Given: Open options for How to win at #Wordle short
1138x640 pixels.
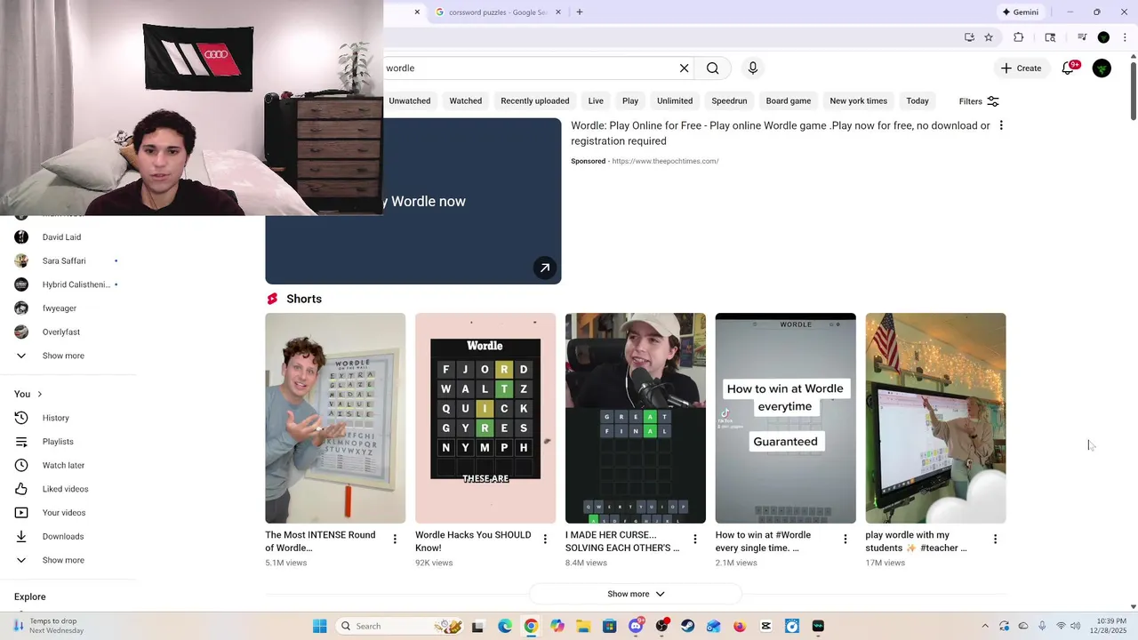Looking at the screenshot, I should [845, 540].
